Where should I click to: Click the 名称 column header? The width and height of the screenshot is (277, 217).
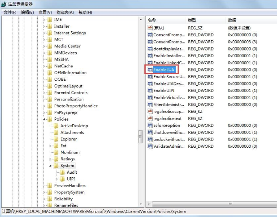[x=152, y=20]
